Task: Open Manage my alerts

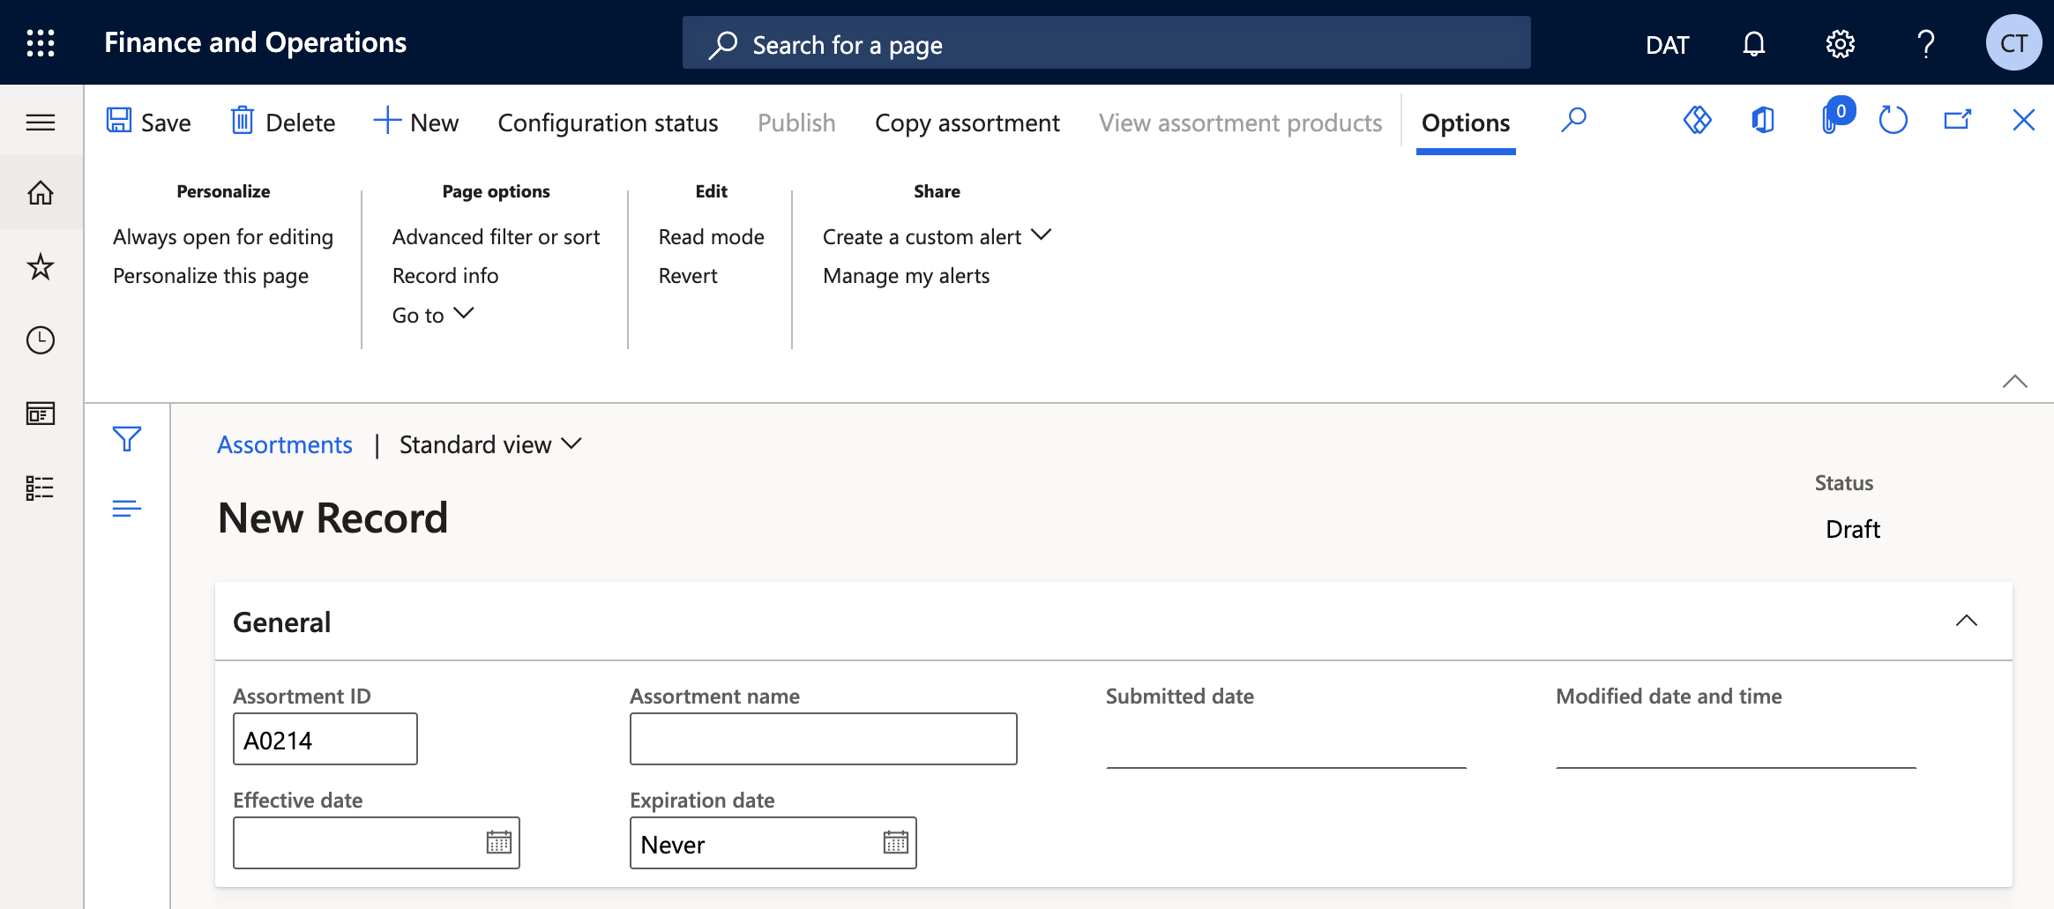Action: (906, 276)
